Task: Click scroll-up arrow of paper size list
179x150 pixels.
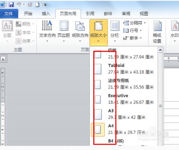Action: tap(160, 50)
